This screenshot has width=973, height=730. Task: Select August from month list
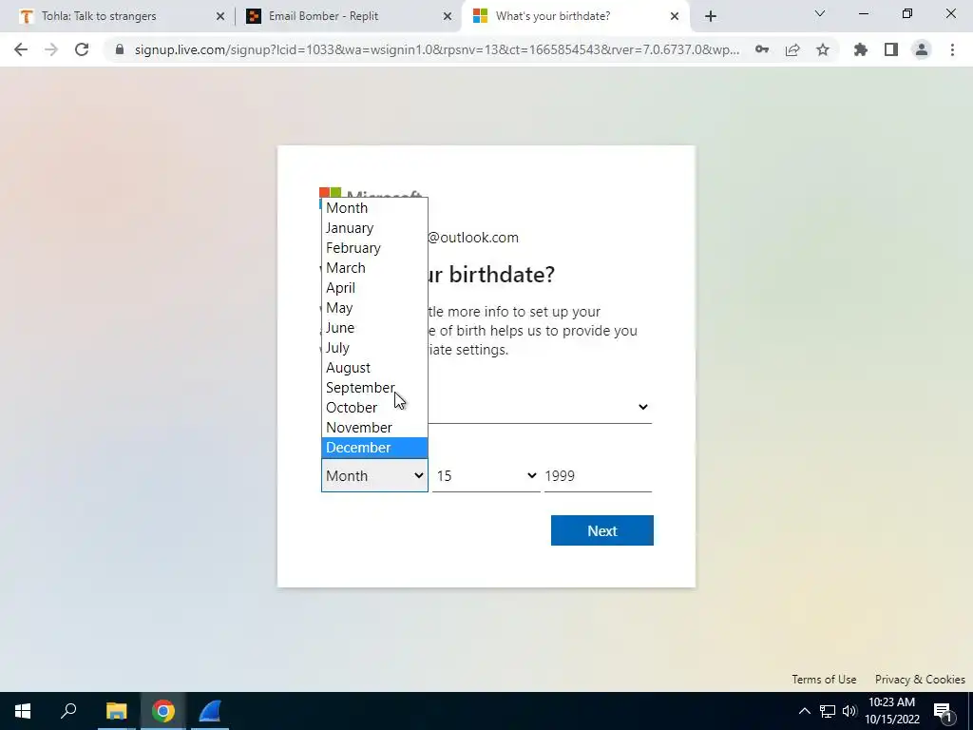pos(374,368)
